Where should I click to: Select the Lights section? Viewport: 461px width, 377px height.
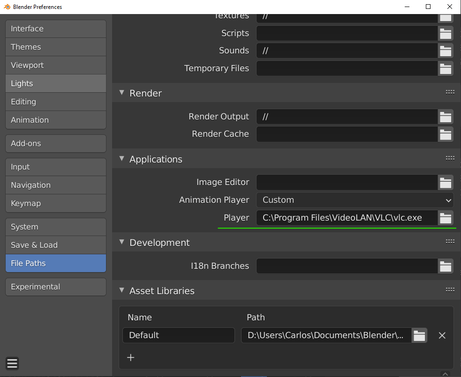(55, 83)
